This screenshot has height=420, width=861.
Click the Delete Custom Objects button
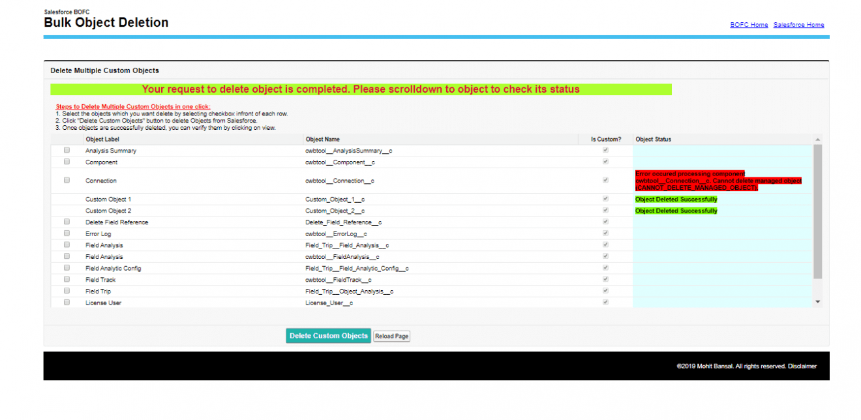click(328, 335)
